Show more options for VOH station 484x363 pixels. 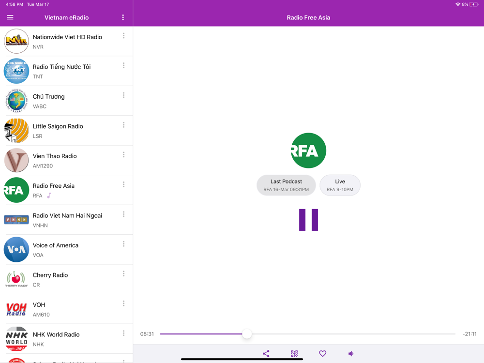point(124,303)
